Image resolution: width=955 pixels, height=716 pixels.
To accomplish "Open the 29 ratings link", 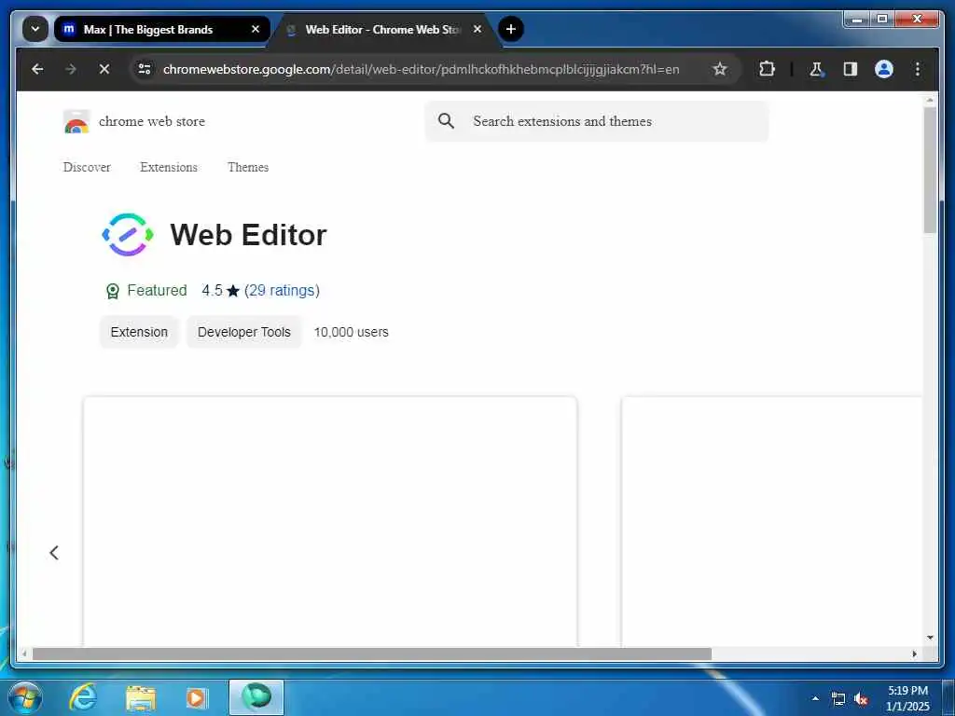I will [282, 291].
